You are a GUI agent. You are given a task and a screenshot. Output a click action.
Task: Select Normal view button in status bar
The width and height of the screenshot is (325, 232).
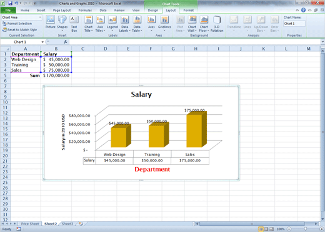261,229
